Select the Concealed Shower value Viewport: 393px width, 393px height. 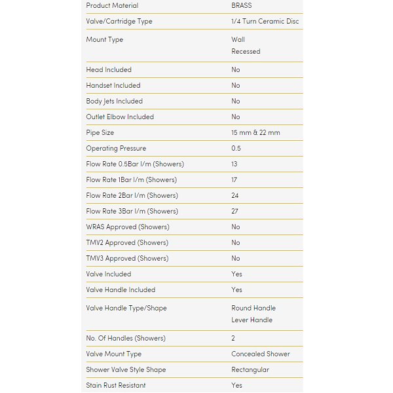[x=260, y=354]
